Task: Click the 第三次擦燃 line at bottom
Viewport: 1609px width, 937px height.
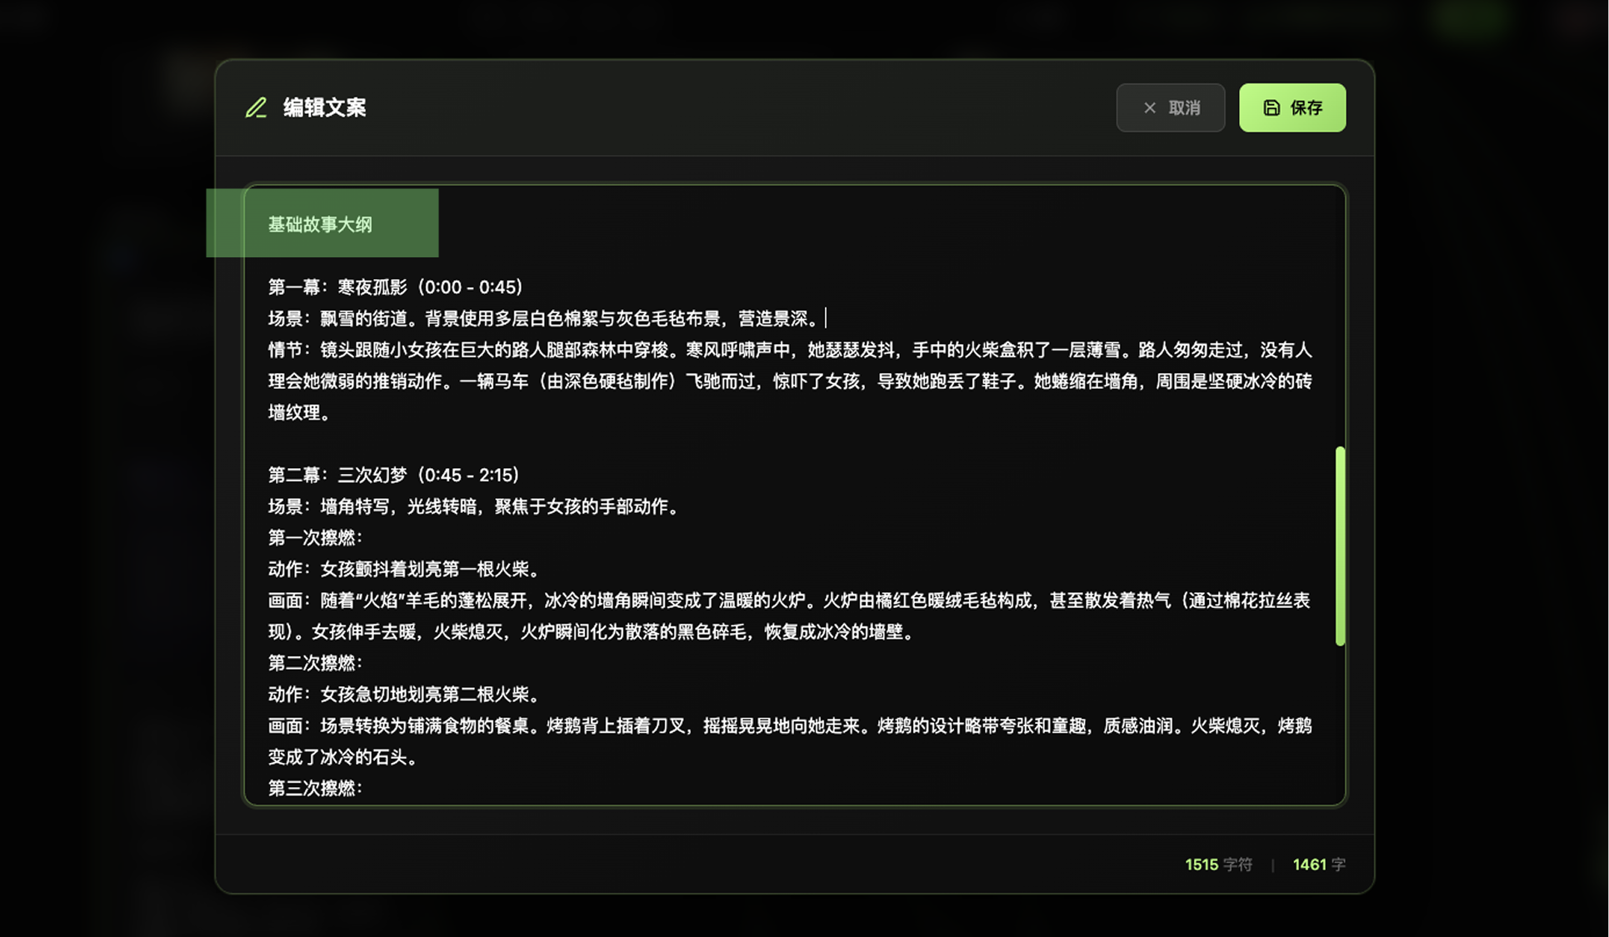Action: (x=315, y=788)
